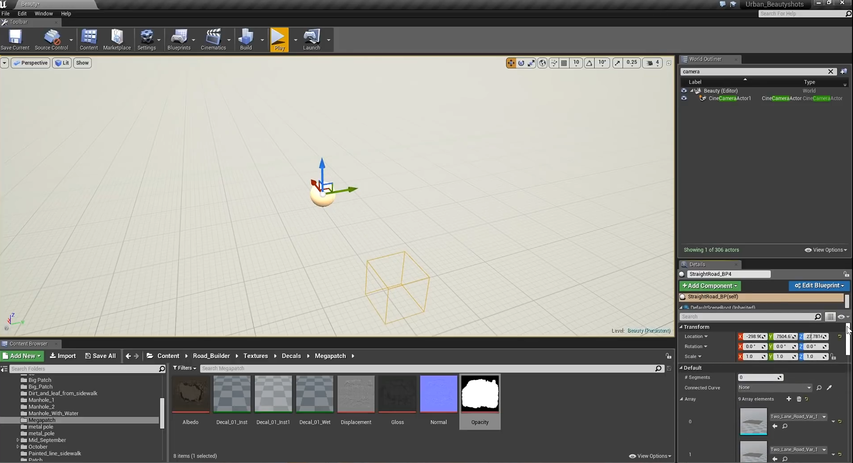Image resolution: width=853 pixels, height=463 pixels.
Task: Click the Save Current toolbar icon
Action: 15,40
